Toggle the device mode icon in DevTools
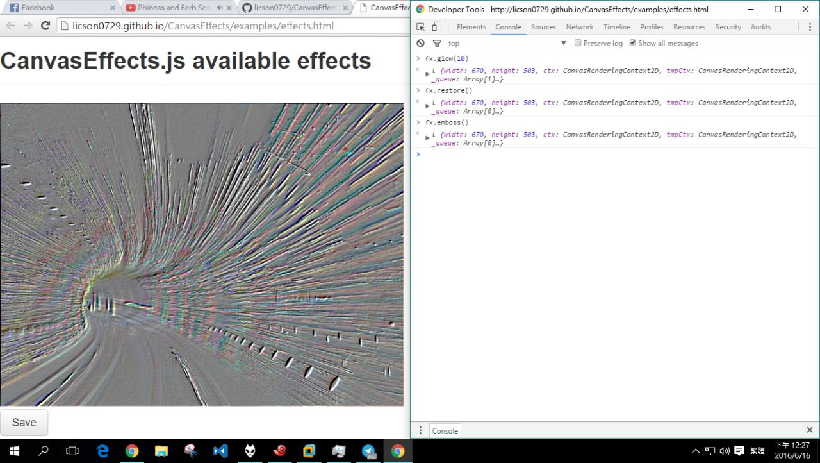820x463 pixels. pos(436,27)
